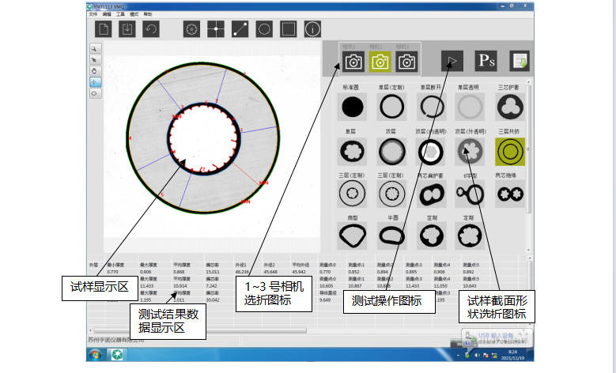This screenshot has width=616, height=373.
Task: Click the save/import download-arrow icon
Action: coord(127,29)
